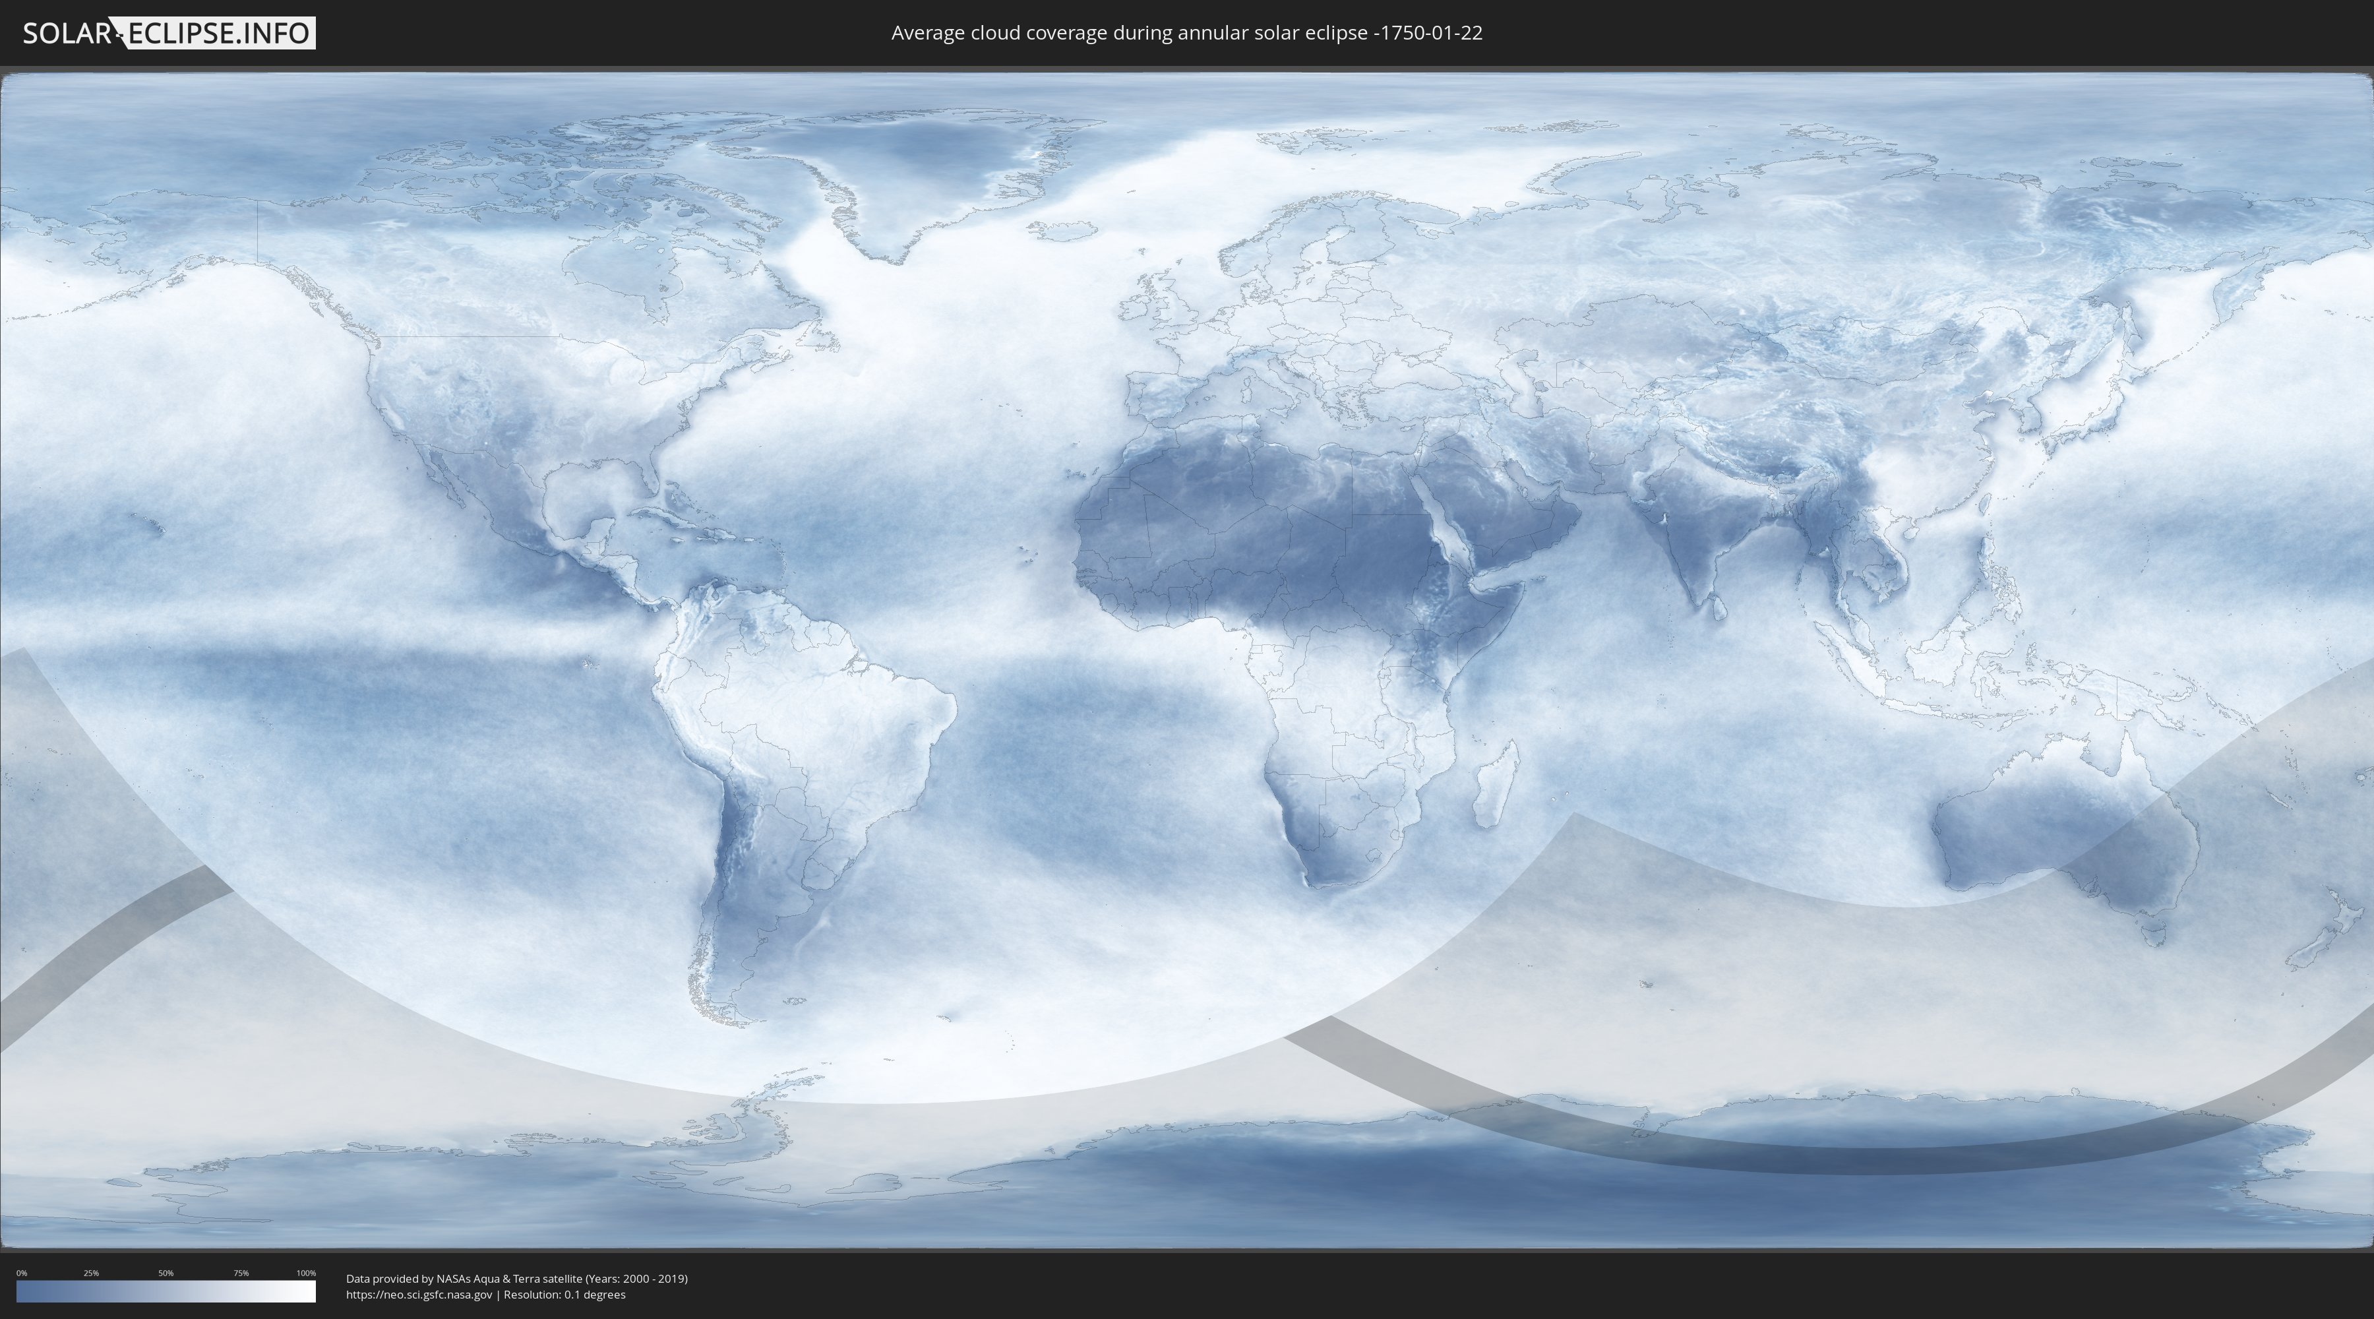Screen dimensions: 2374x1319
Task: Click the 50% legend label
Action: [166, 1273]
